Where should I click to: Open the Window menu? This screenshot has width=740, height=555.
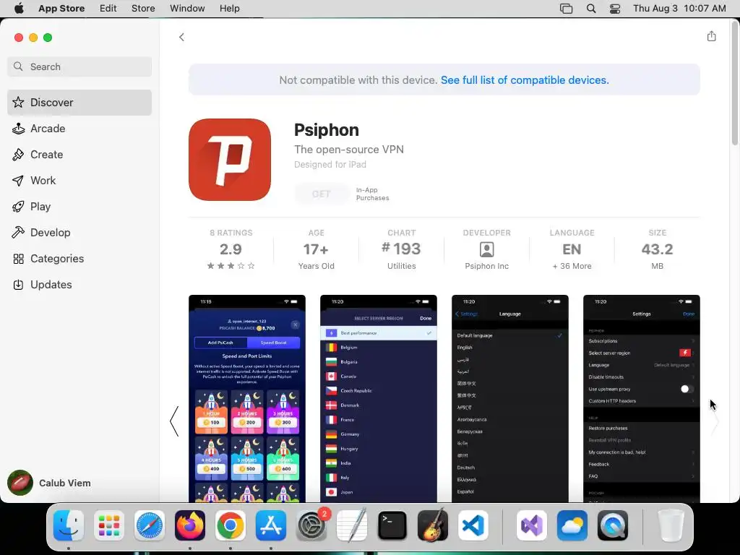[187, 9]
